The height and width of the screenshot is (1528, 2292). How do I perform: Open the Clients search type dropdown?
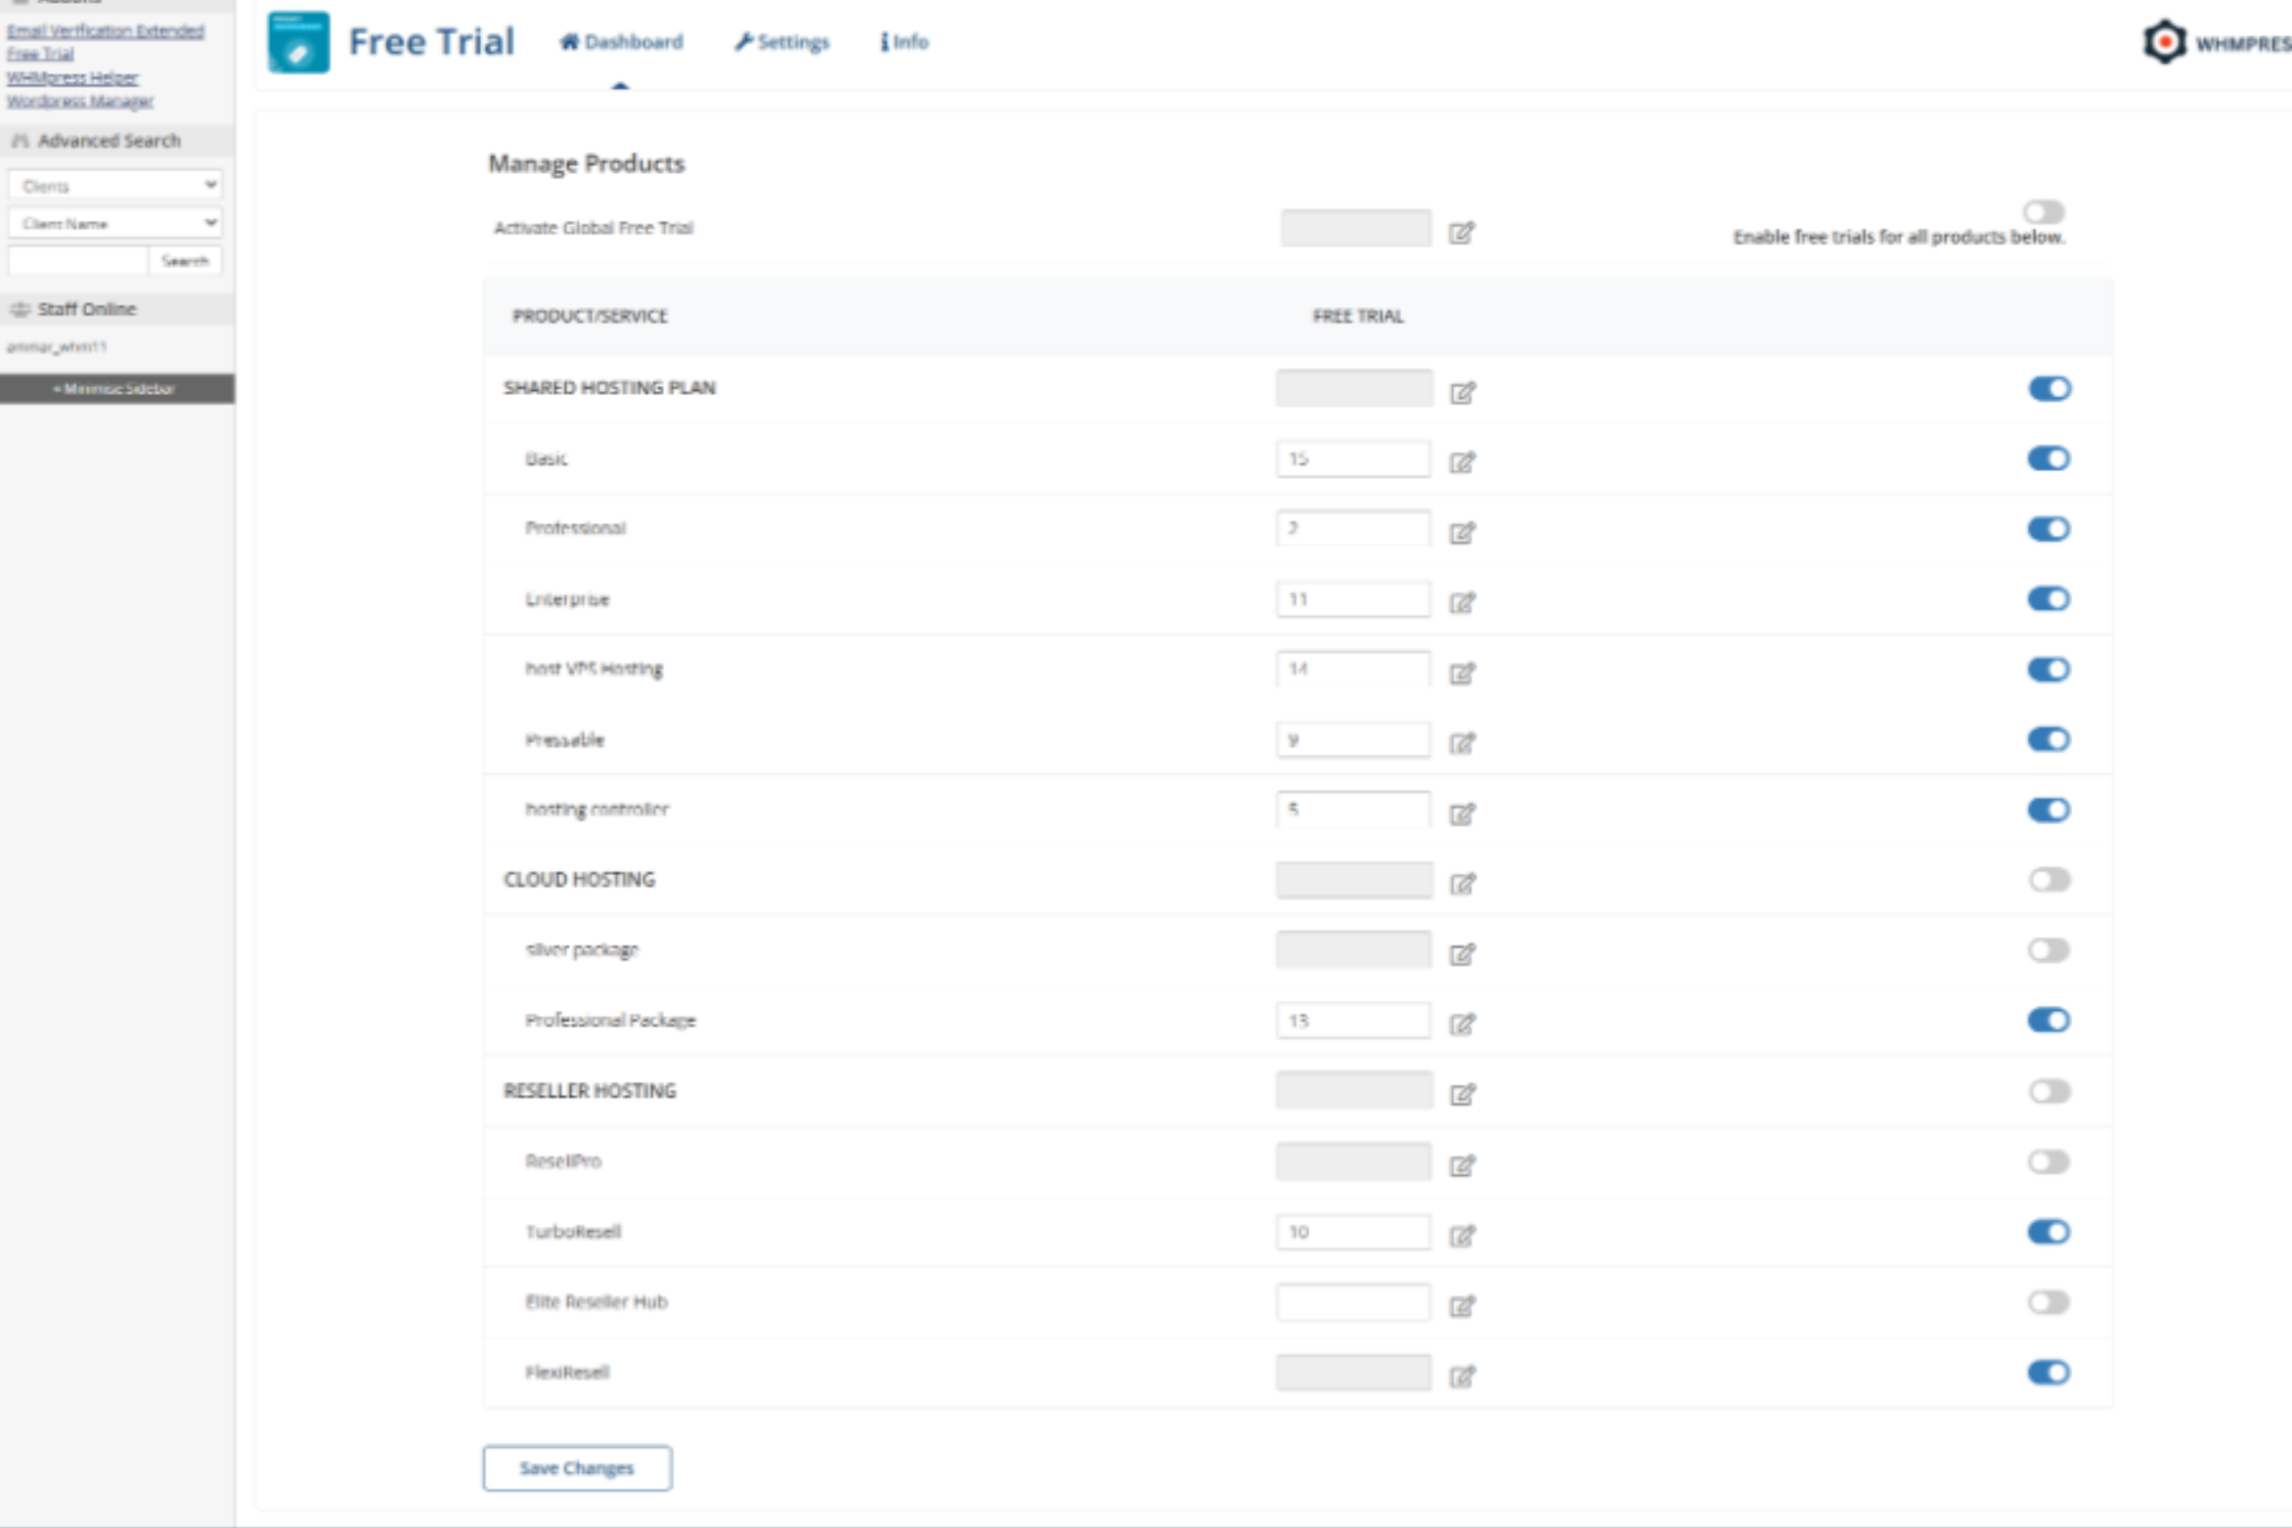point(114,185)
